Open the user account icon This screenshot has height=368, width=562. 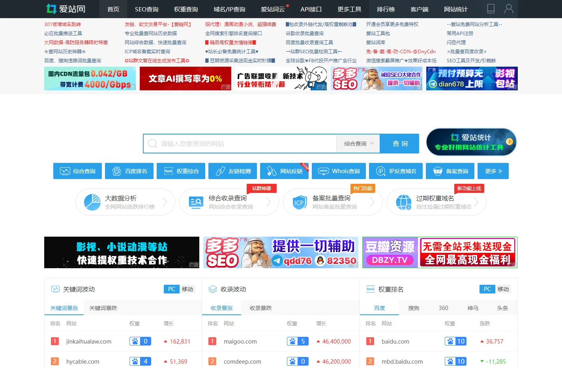coord(509,9)
